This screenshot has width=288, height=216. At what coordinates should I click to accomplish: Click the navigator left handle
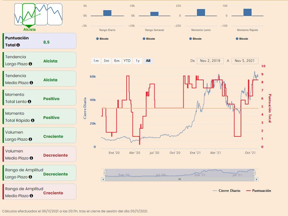click(x=105, y=173)
